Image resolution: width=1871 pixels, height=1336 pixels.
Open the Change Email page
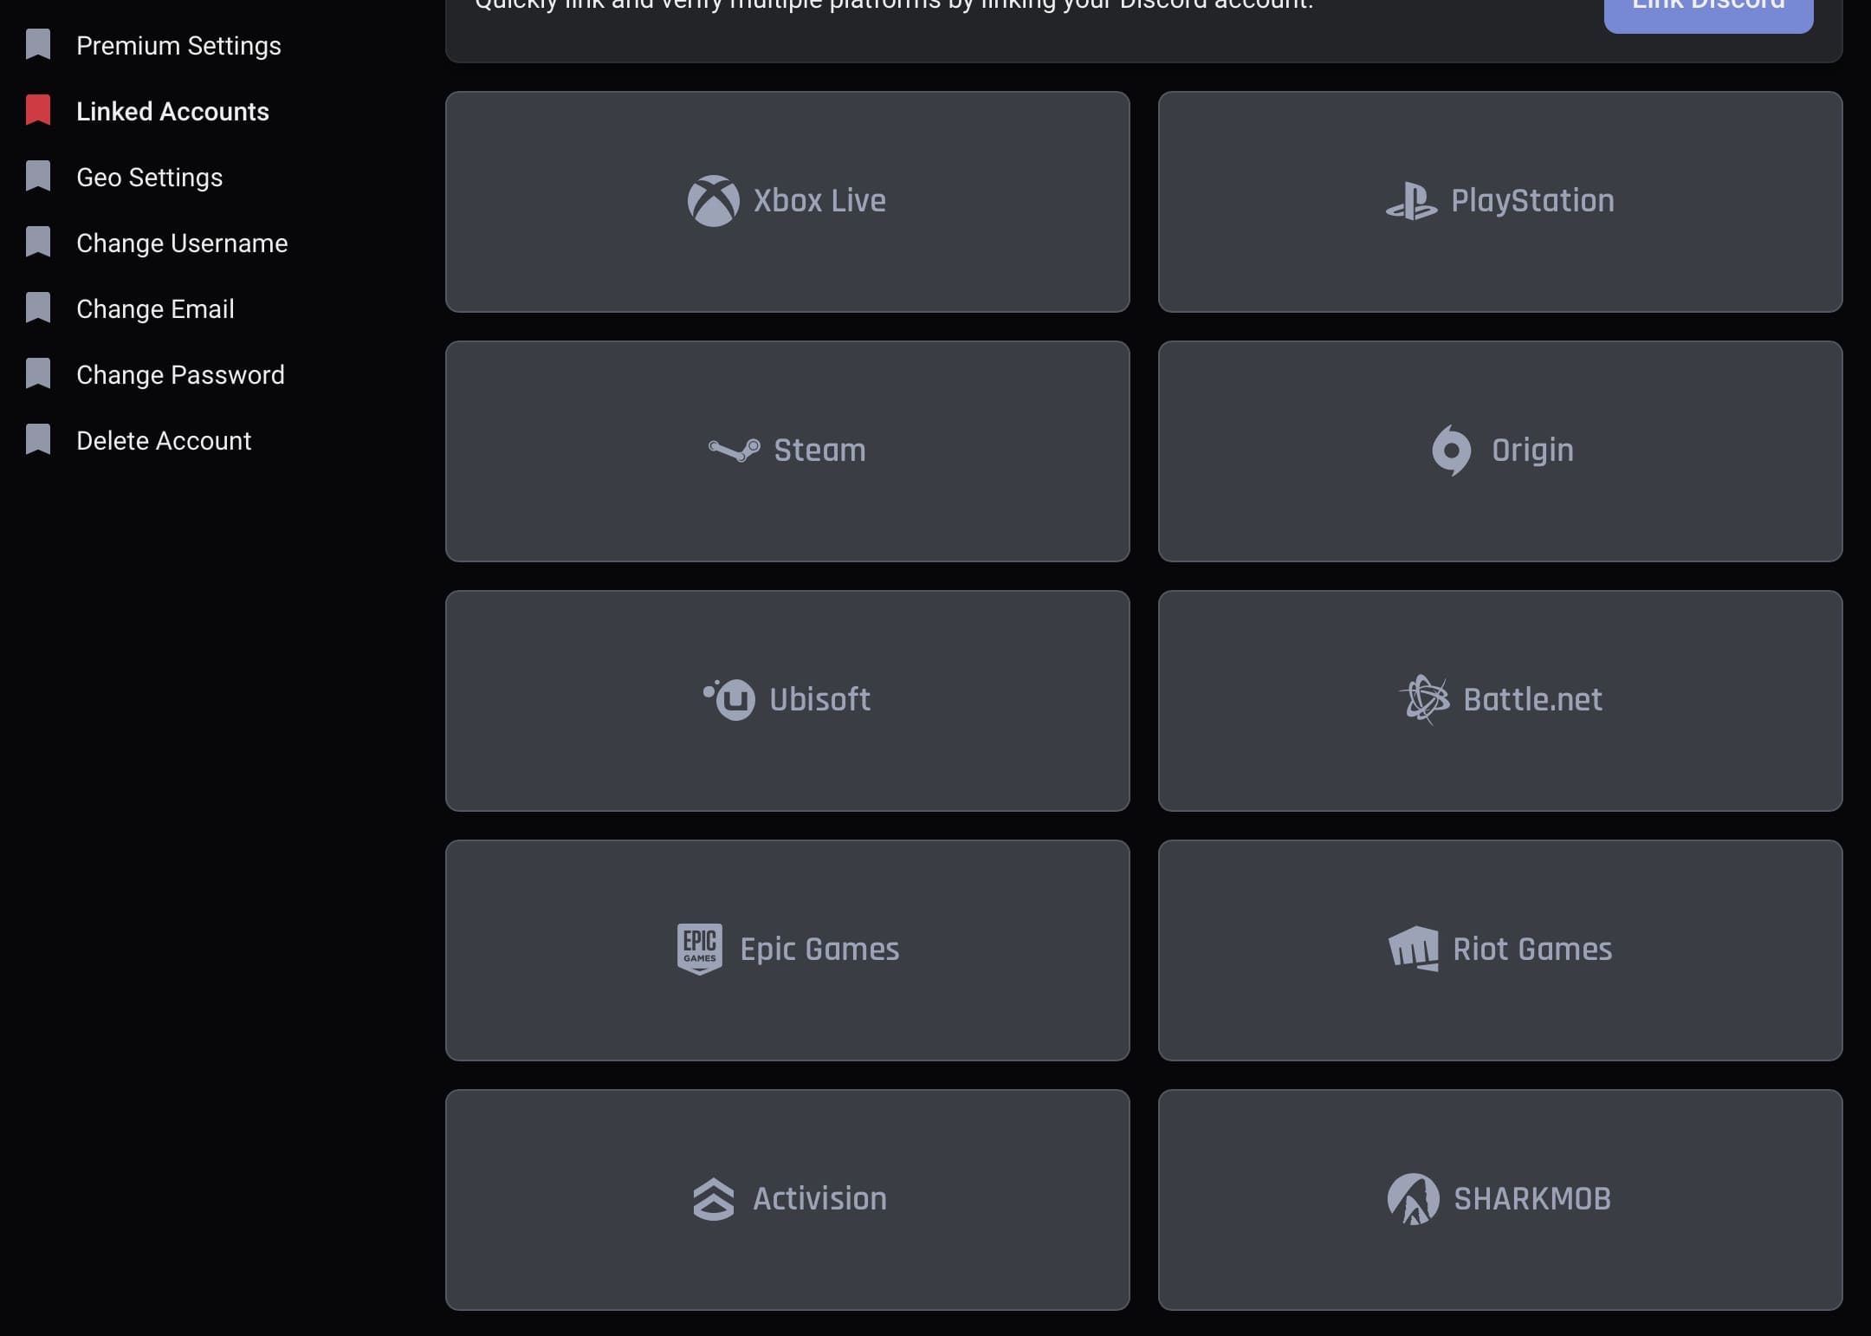coord(155,308)
